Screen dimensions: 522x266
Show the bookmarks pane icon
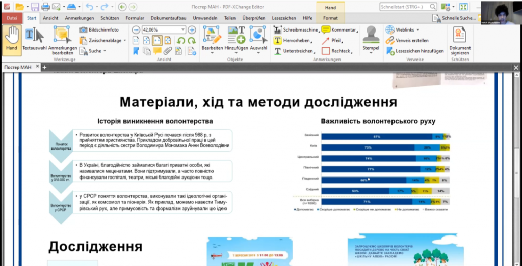pos(136,51)
